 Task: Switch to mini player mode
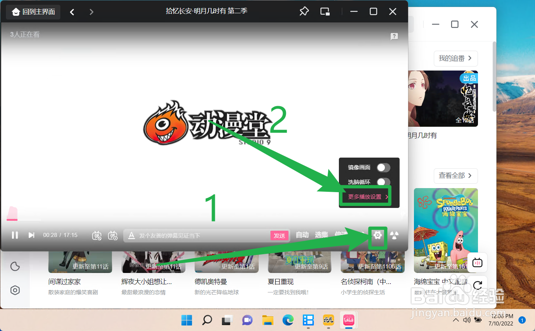[325, 12]
